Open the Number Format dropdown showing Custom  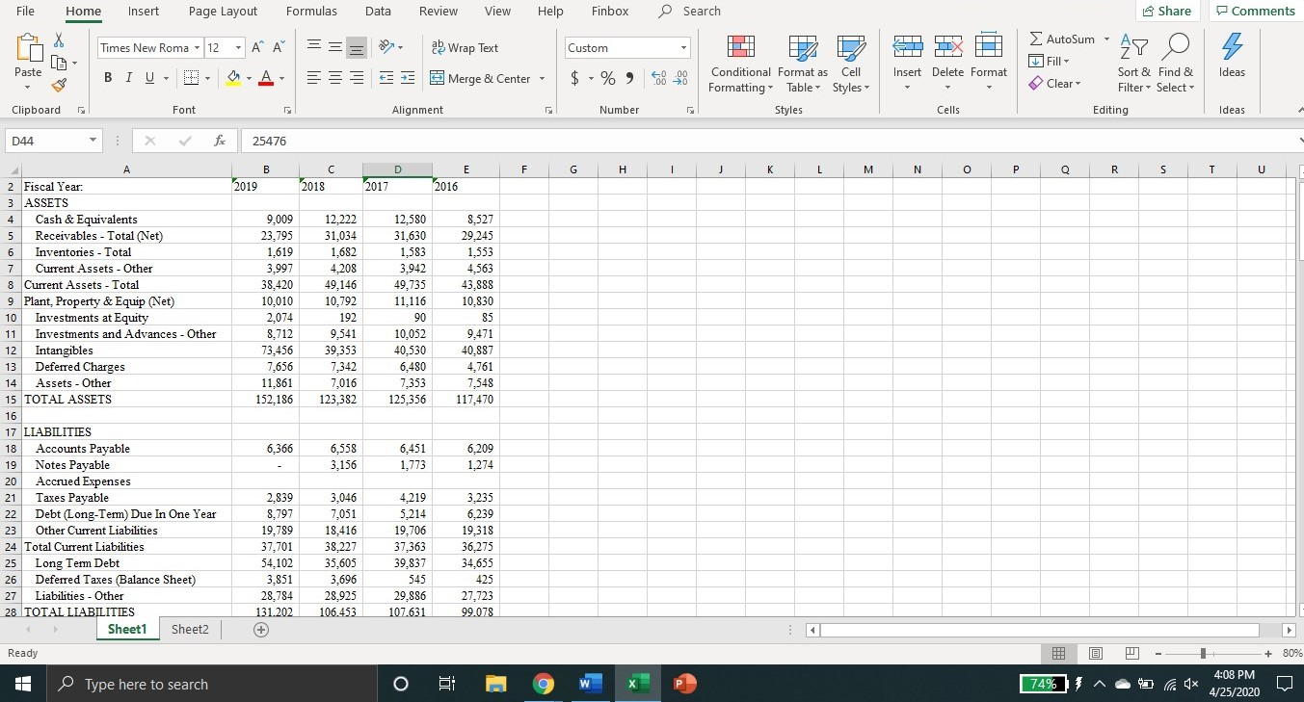click(626, 47)
